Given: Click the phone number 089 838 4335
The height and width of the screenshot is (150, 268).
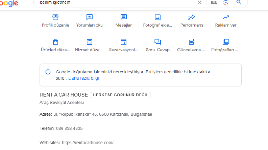Looking at the screenshot, I should click(69, 128).
